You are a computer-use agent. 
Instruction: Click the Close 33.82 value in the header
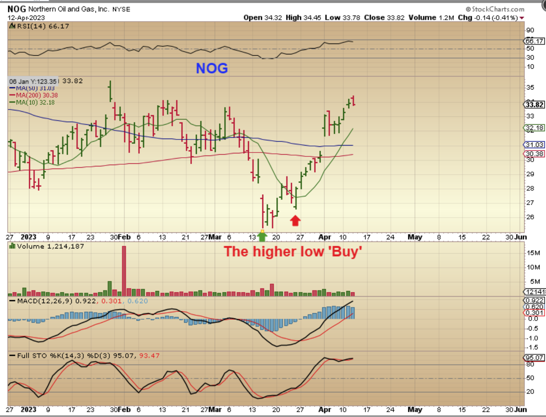(x=384, y=18)
